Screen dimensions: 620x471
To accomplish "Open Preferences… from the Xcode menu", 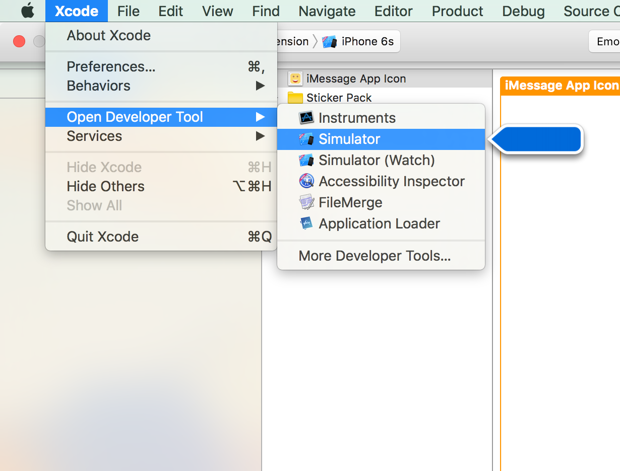I will tap(161, 66).
